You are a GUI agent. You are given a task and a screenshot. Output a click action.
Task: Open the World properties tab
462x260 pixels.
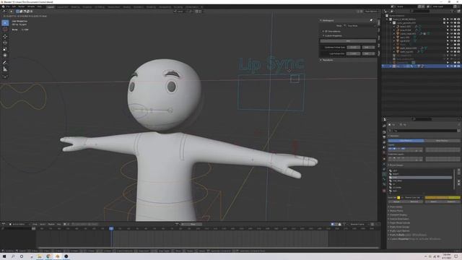[x=384, y=152]
